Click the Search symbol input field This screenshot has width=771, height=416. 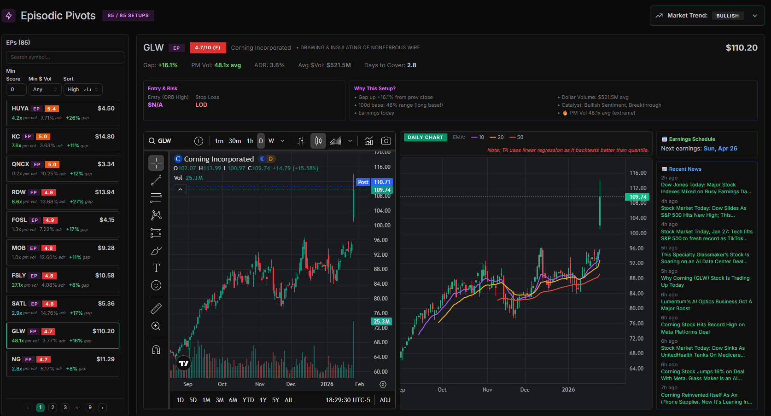[x=65, y=57]
